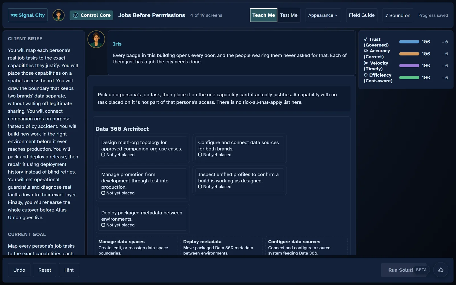
Task: Request a Hint
Action: (69, 270)
